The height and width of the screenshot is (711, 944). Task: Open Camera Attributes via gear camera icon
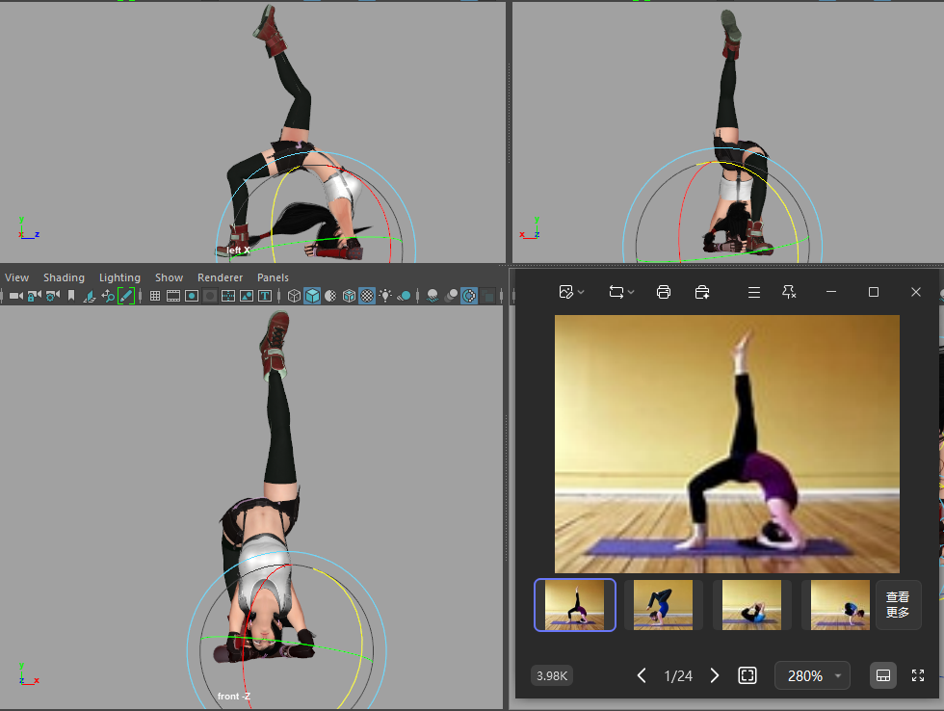53,296
